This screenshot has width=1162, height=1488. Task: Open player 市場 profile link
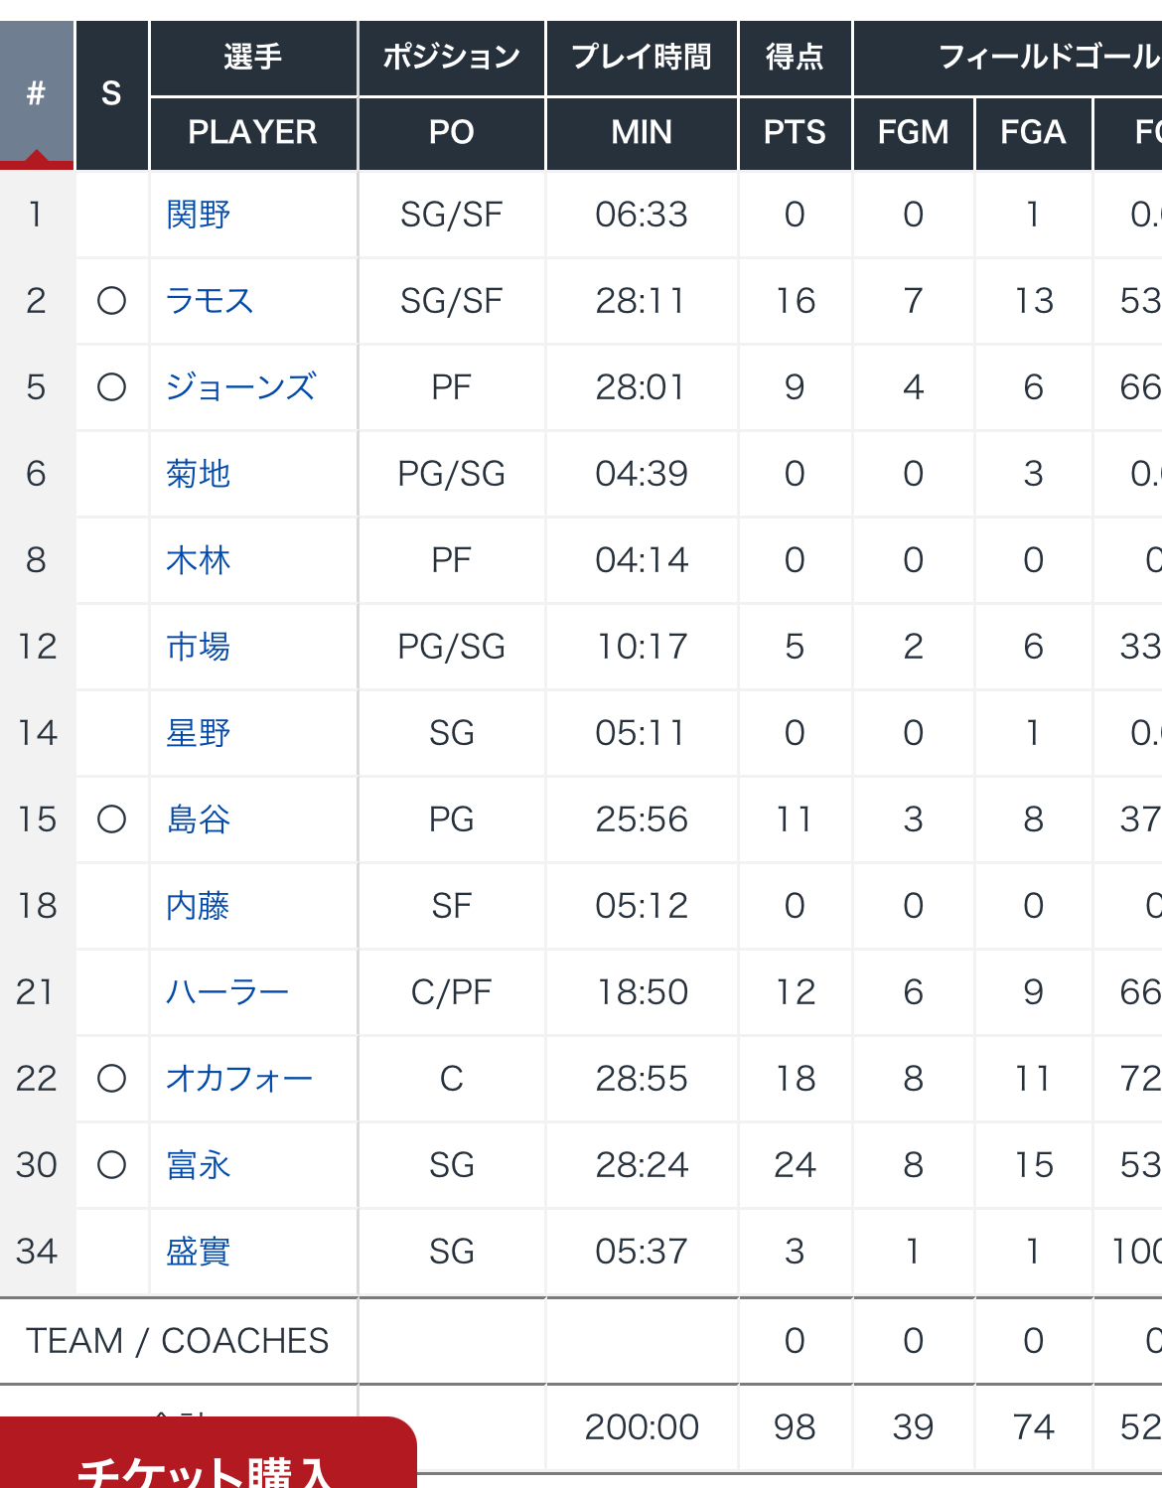pos(199,647)
